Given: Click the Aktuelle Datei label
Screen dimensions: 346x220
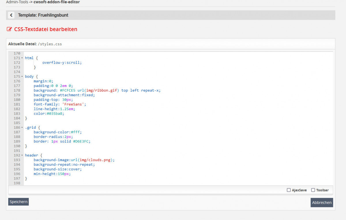Looking at the screenshot, I should 22,44.
